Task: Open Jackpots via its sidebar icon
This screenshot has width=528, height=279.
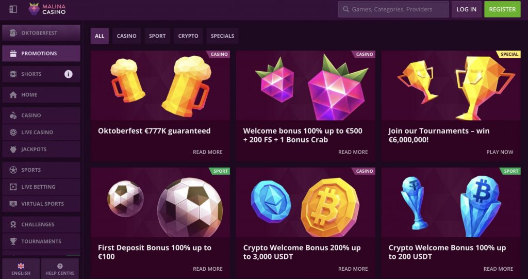Action: [13, 150]
